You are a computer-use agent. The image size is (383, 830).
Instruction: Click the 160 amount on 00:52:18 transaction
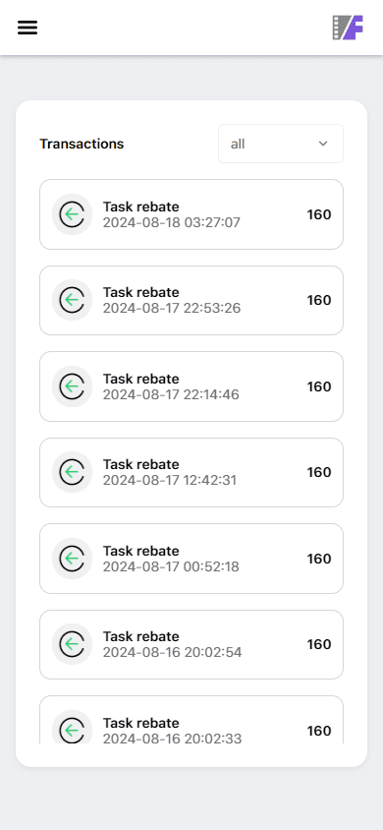[319, 559]
